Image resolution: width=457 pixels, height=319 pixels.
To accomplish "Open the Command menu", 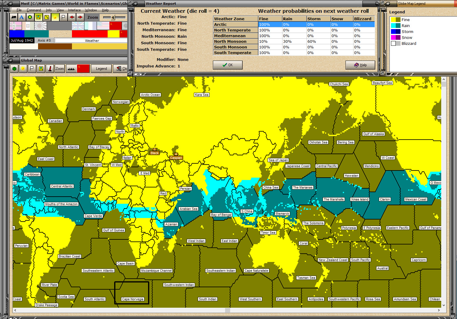I will click(x=34, y=10).
